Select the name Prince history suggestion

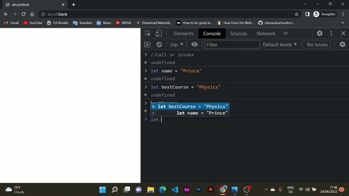190,113
